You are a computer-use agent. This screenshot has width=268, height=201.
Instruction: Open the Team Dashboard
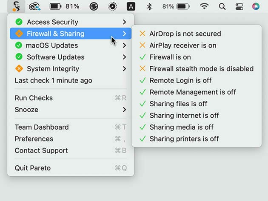[42, 127]
